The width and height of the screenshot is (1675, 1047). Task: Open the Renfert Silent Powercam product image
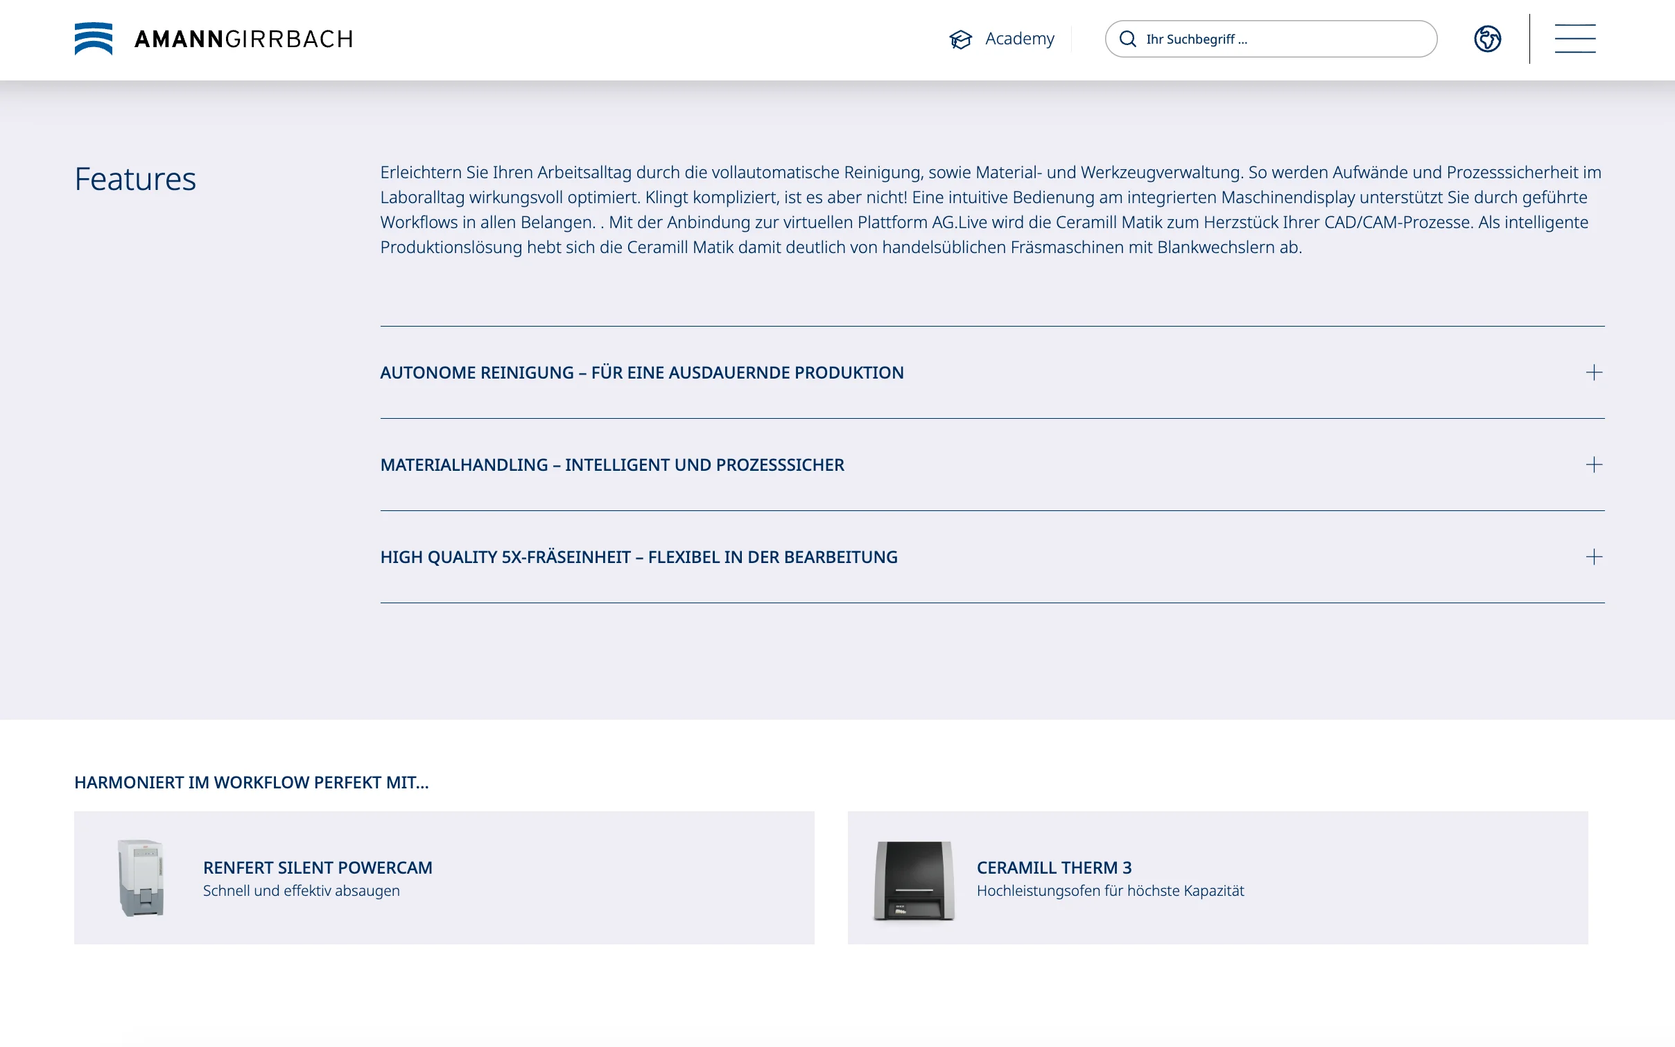click(x=141, y=878)
